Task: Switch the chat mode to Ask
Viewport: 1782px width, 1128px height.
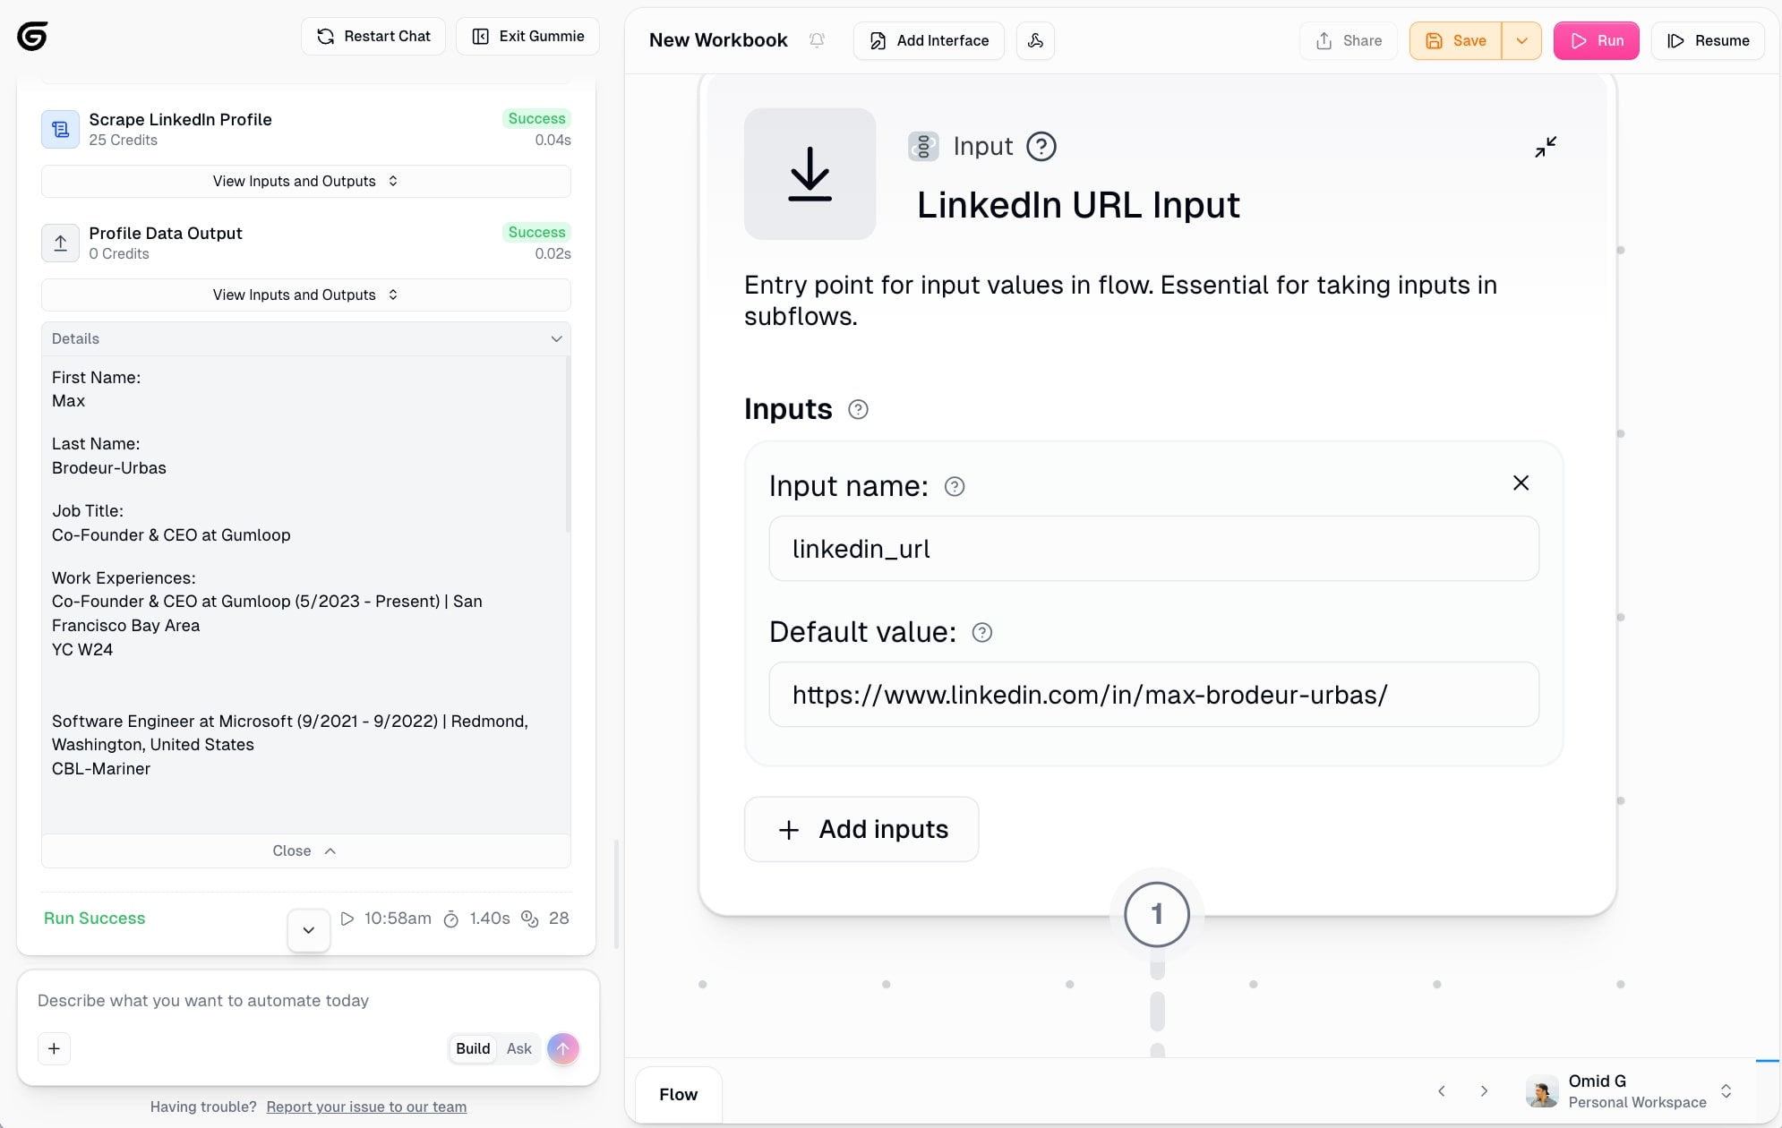Action: pos(518,1048)
